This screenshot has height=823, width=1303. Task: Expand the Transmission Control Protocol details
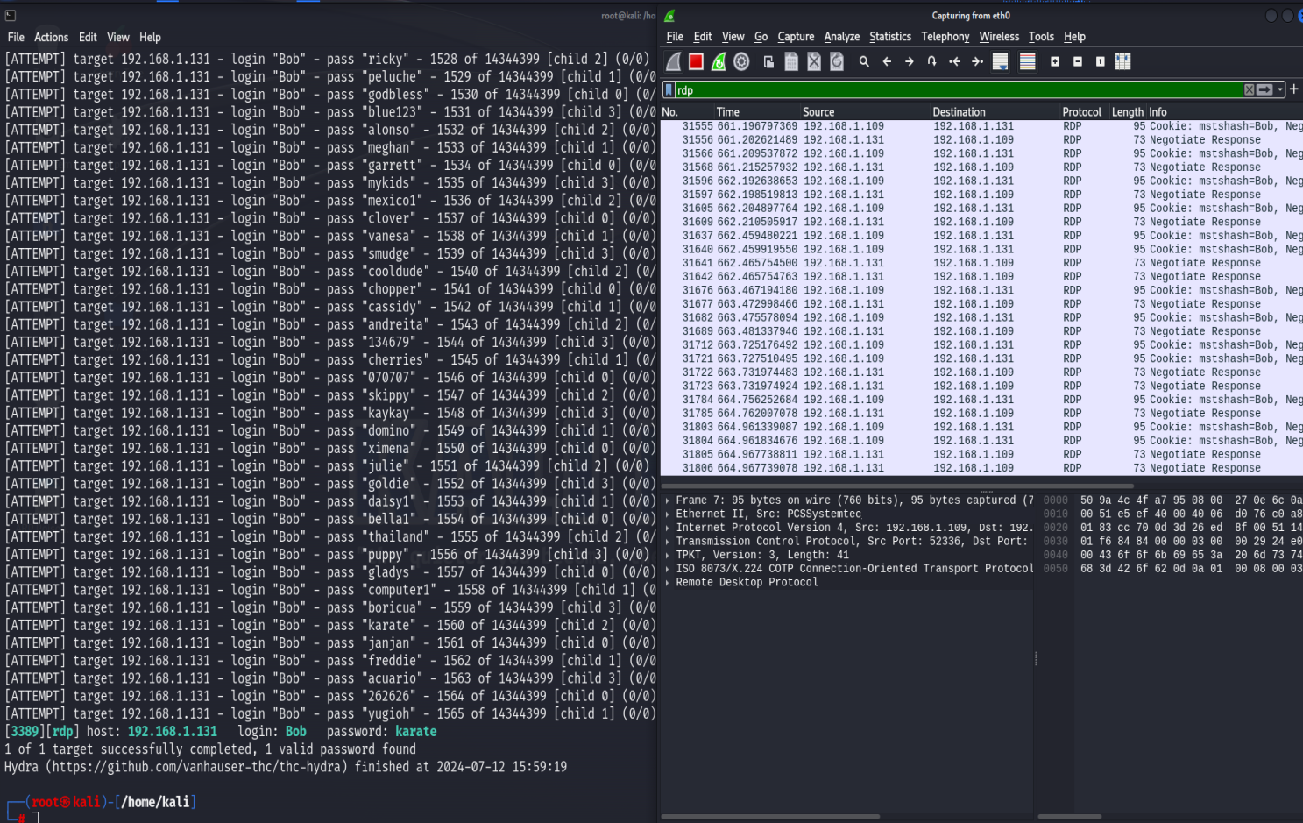tap(668, 542)
